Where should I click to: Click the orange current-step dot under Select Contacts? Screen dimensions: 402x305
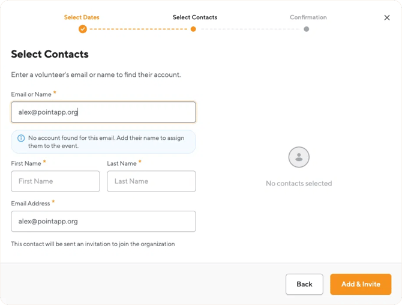(x=193, y=29)
